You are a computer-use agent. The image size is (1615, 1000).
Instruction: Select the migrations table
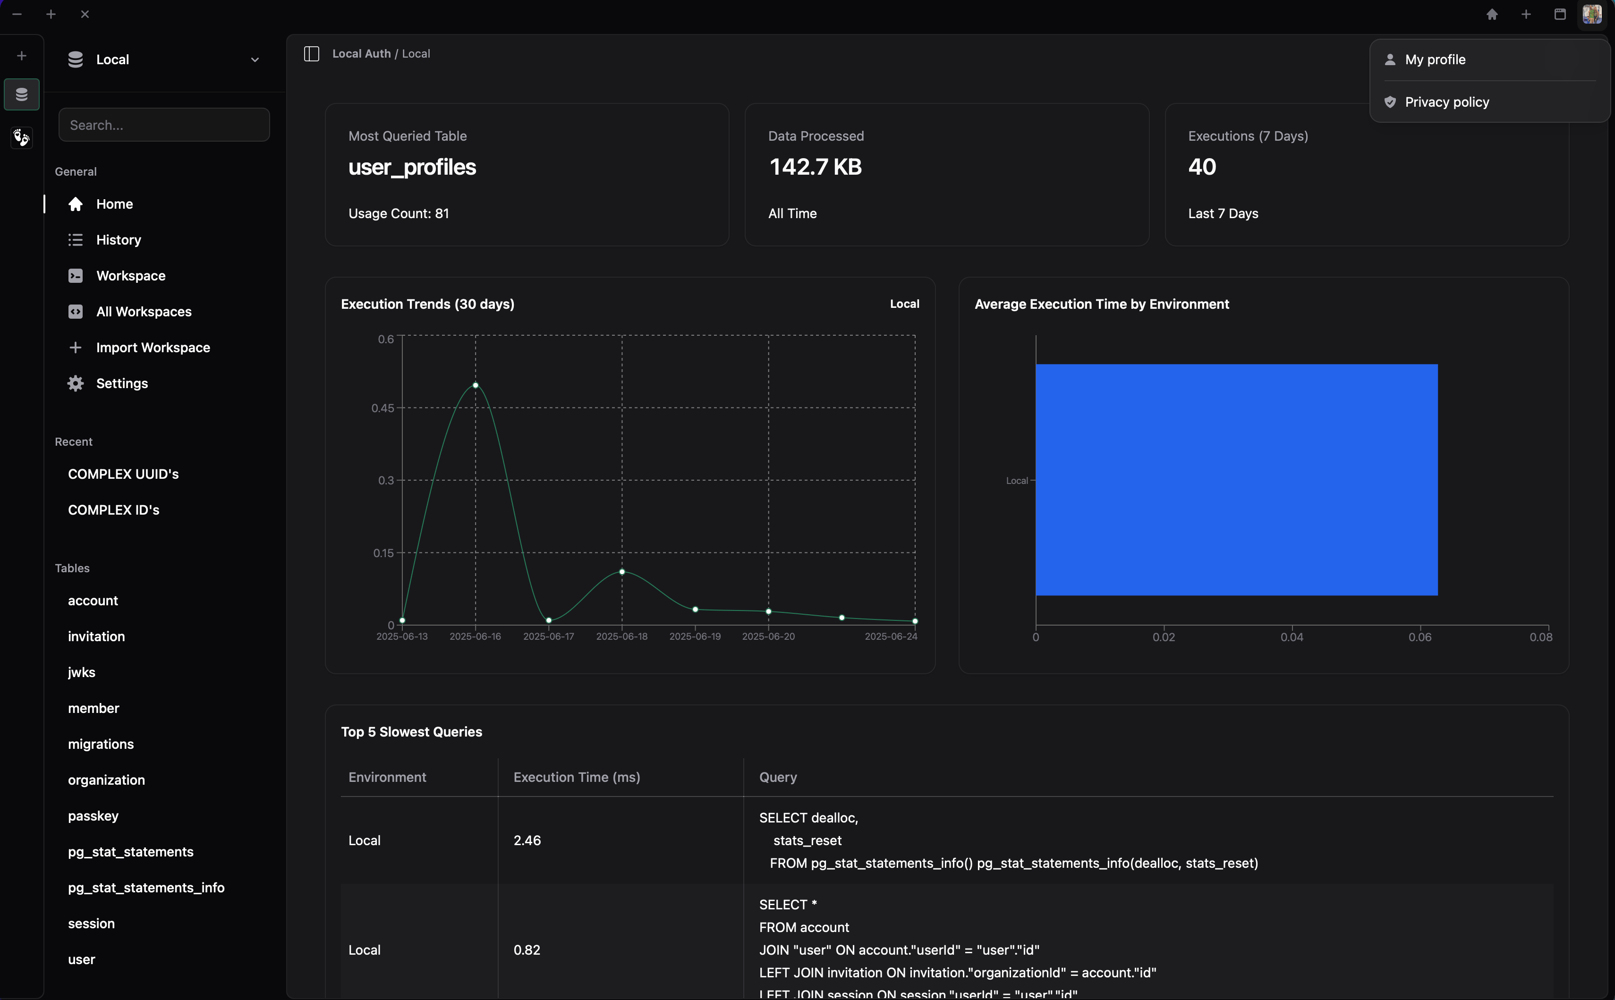(101, 744)
